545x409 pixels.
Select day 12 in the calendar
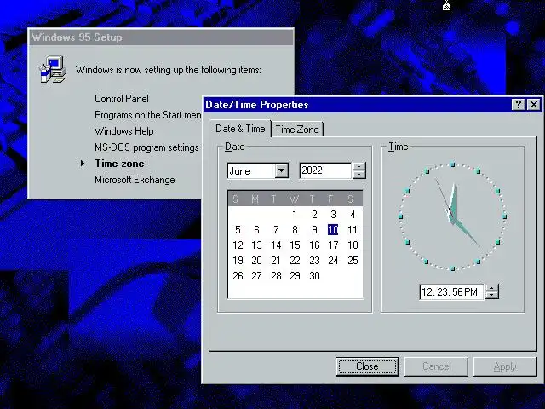[x=238, y=245]
